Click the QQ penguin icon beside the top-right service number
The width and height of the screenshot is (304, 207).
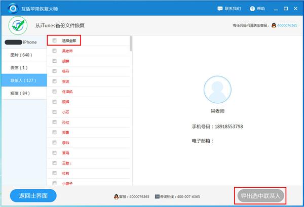tap(274, 25)
